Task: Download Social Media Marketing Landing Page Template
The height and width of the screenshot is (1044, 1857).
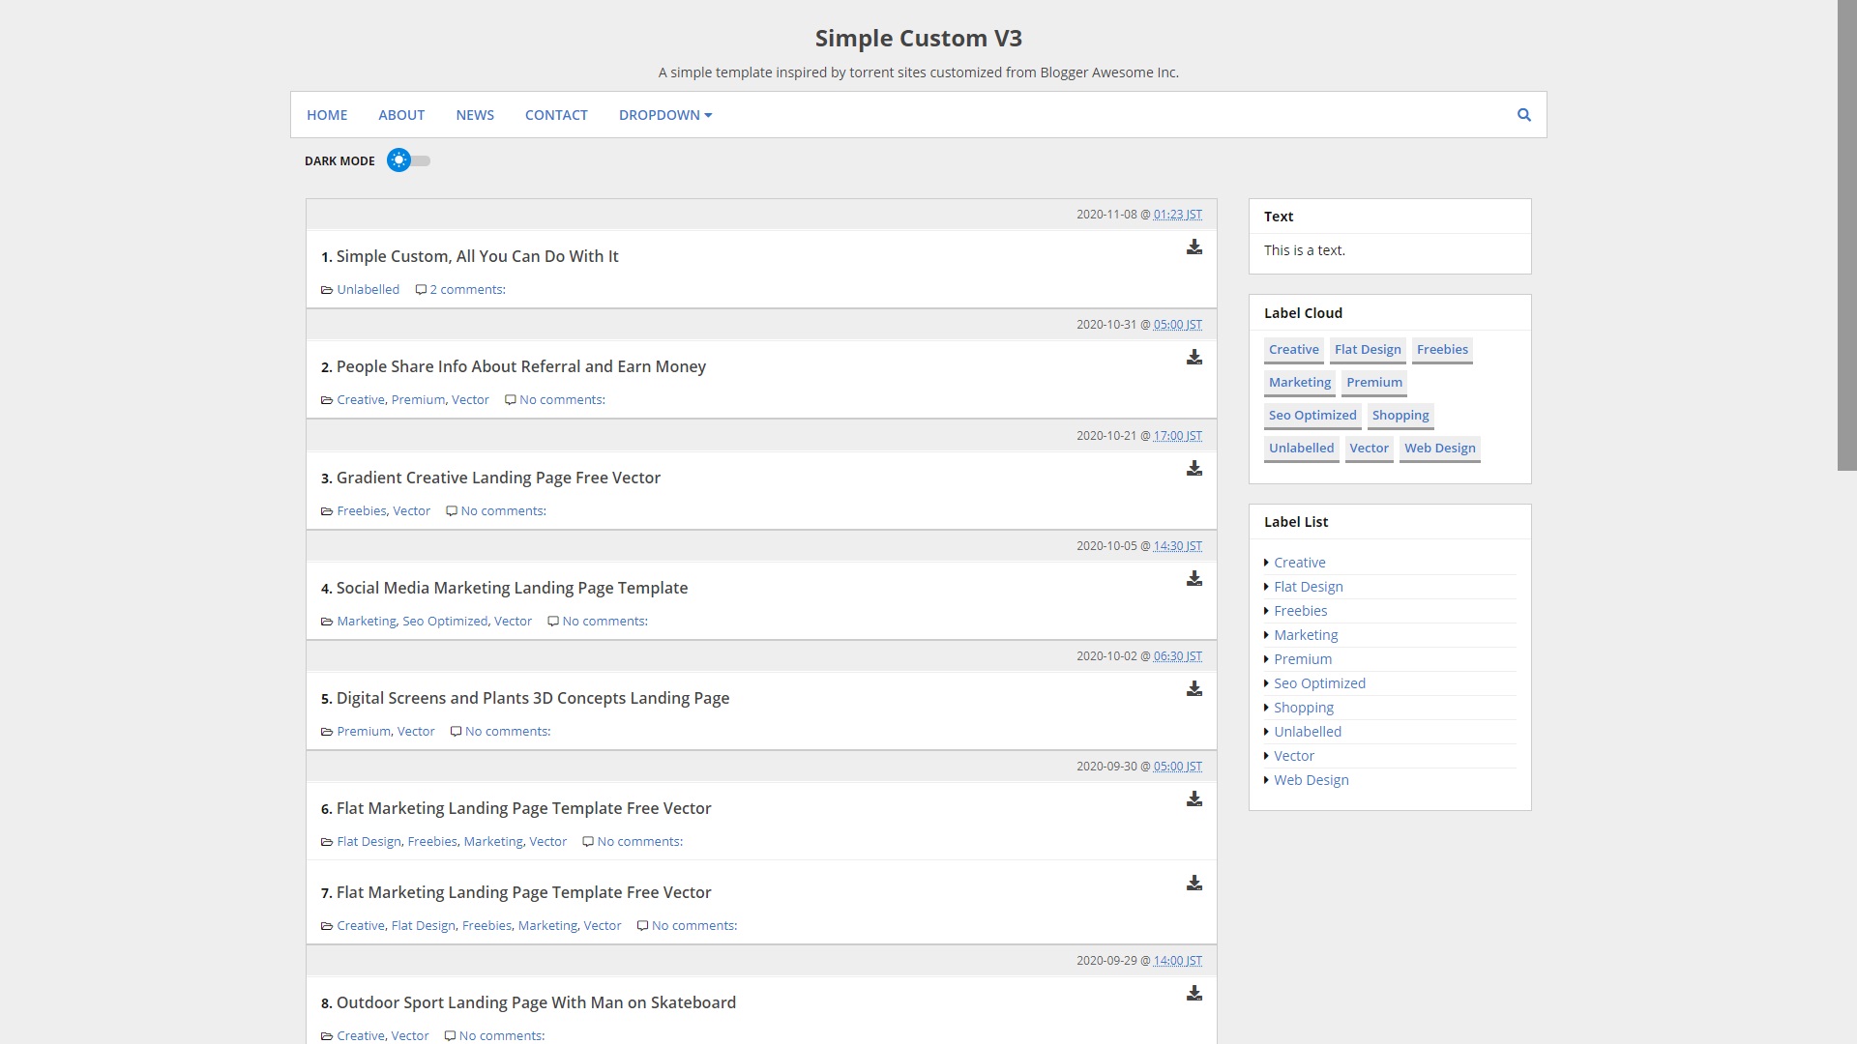Action: coord(1194,579)
